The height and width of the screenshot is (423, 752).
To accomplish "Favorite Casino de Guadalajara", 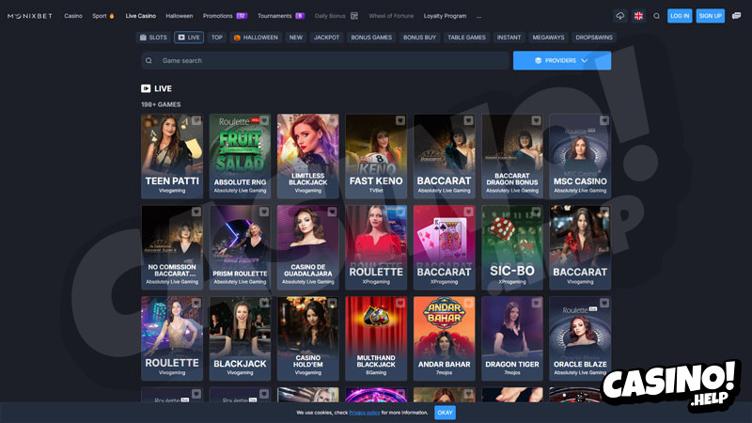I will 332,211.
